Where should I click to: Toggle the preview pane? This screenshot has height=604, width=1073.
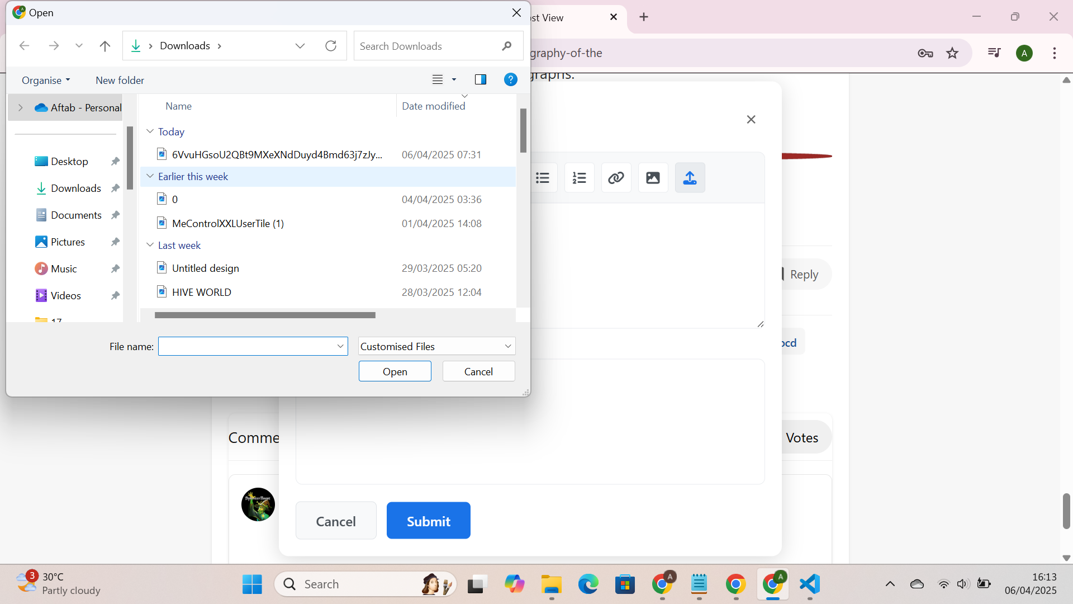[480, 79]
